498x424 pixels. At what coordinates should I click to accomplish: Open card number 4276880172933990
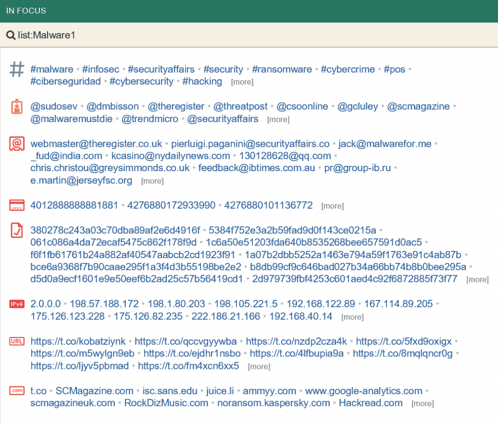tap(172, 205)
